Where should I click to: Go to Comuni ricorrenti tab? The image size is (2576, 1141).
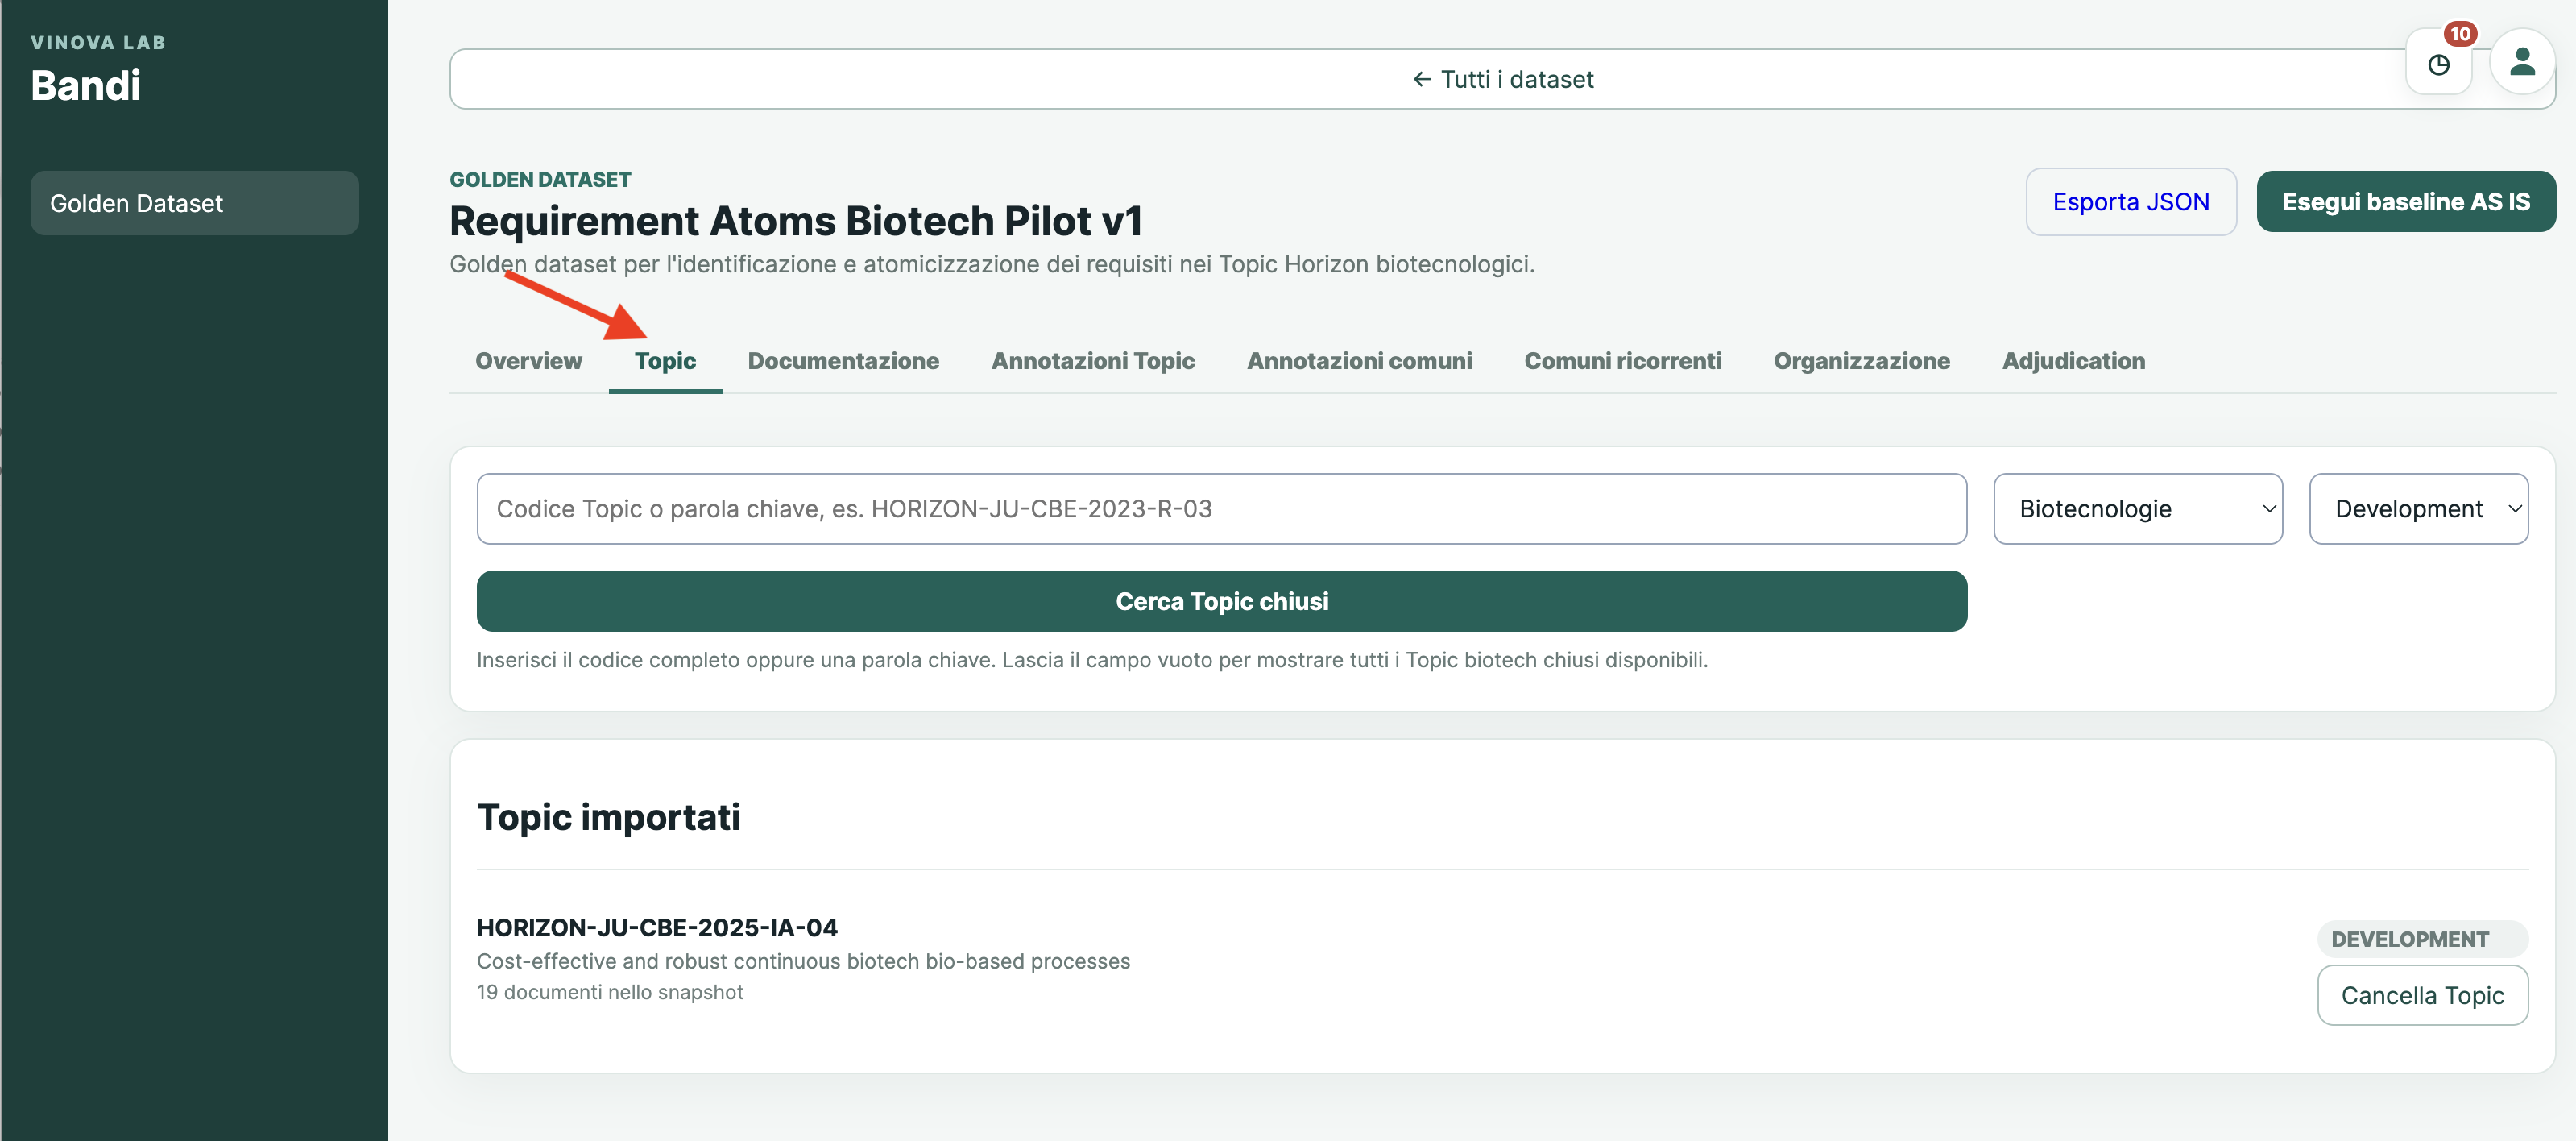pos(1622,361)
